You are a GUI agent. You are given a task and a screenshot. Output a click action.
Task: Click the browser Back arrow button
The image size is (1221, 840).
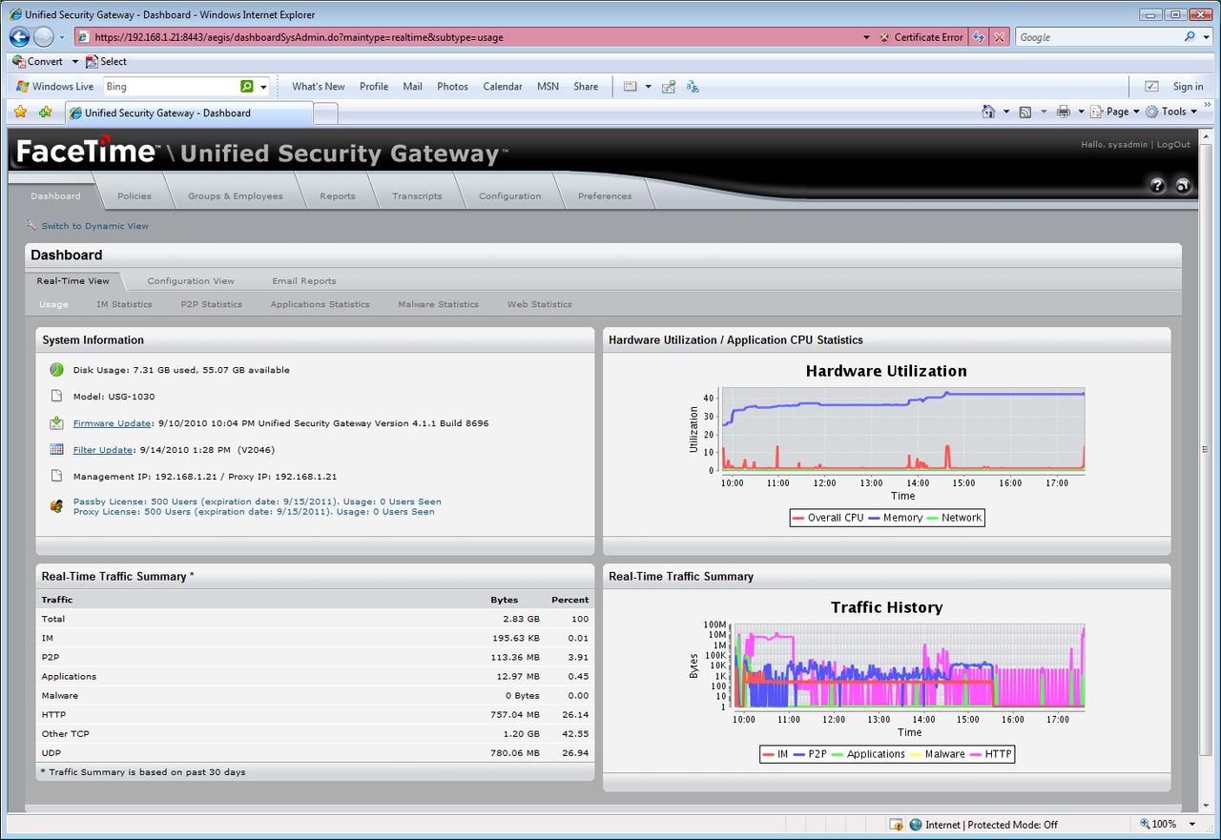pyautogui.click(x=19, y=37)
